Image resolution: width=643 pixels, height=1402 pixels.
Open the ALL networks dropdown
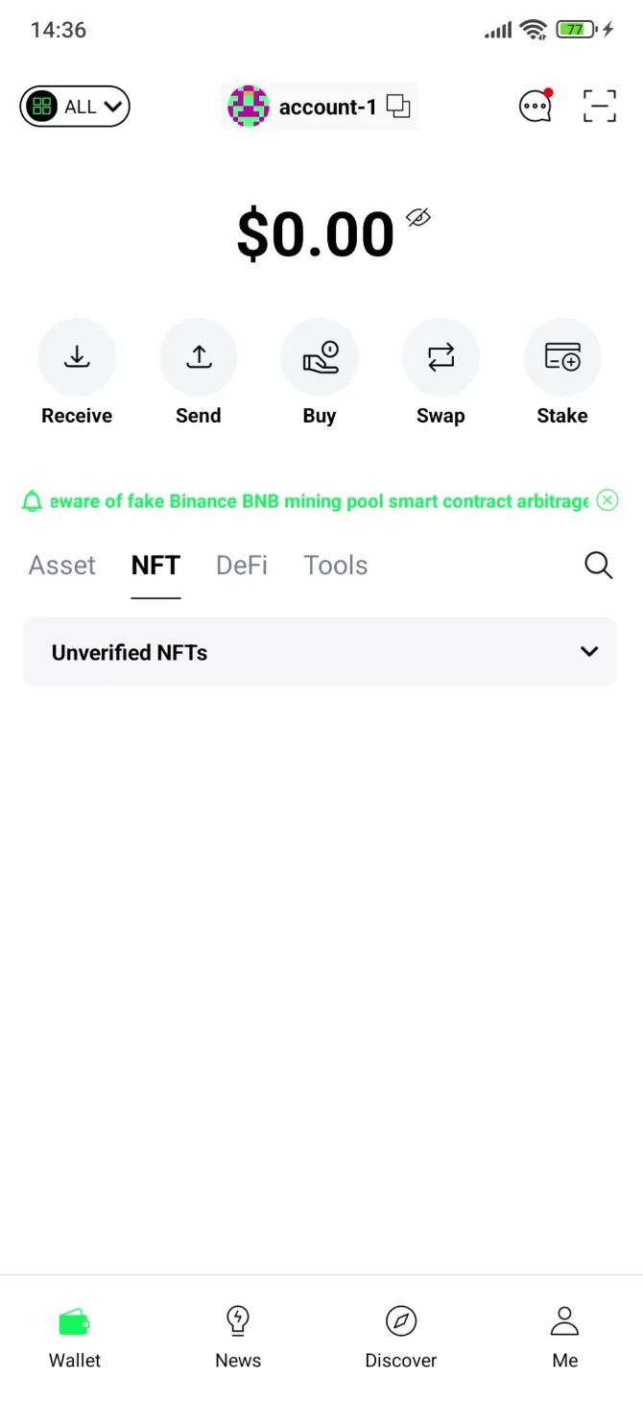pyautogui.click(x=75, y=107)
